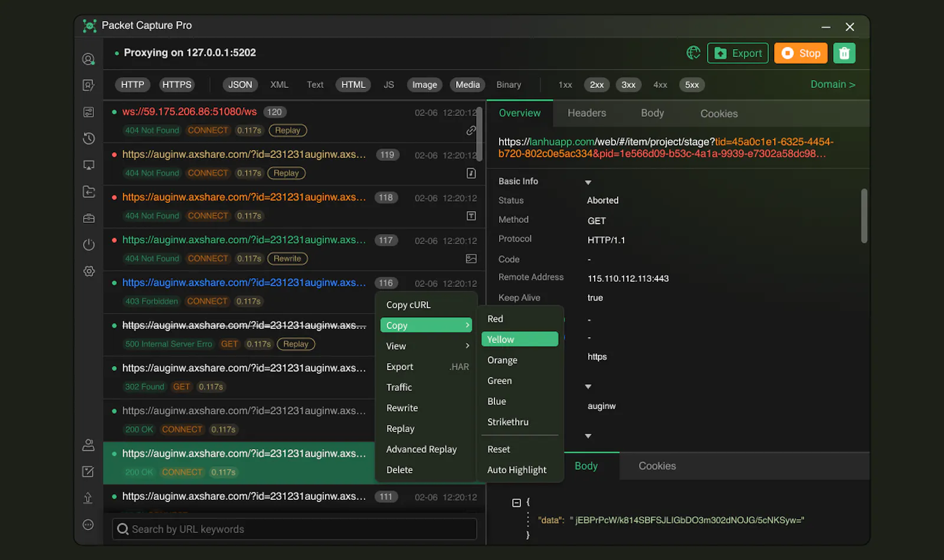The height and width of the screenshot is (560, 944).
Task: Expand the Domain selector
Action: click(x=832, y=84)
